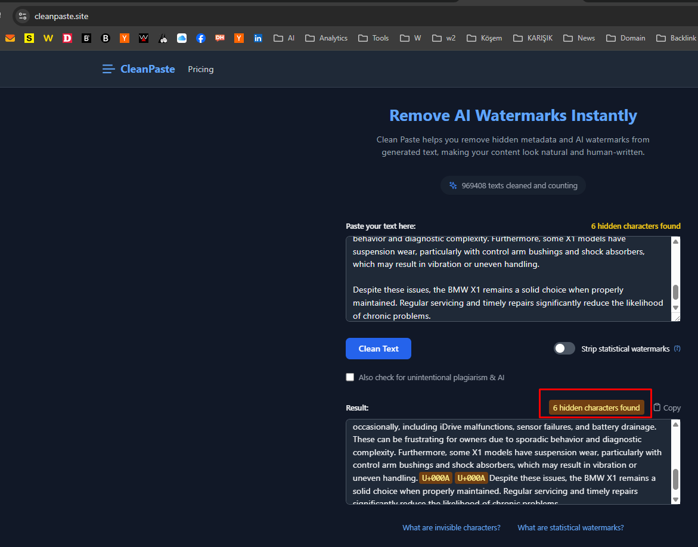Viewport: 698px width, 547px height.
Task: Open What are invisible characters link
Action: coord(451,527)
